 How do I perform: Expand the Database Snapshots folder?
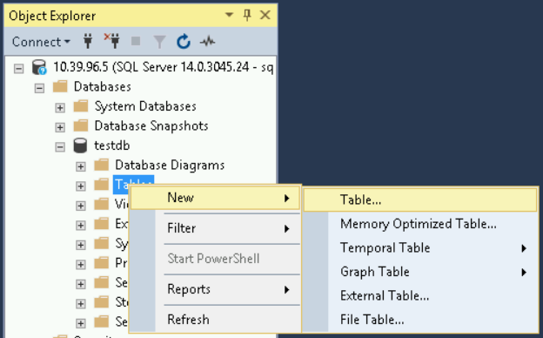60,127
